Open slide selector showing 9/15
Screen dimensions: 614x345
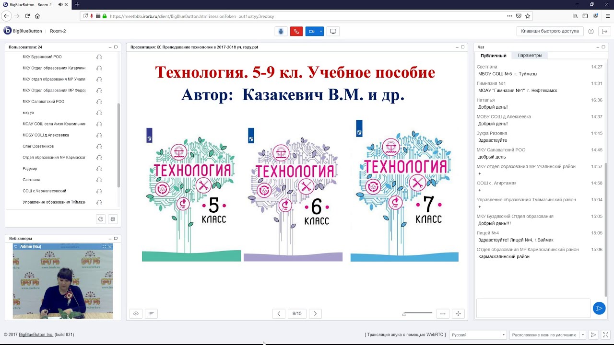[x=297, y=313]
